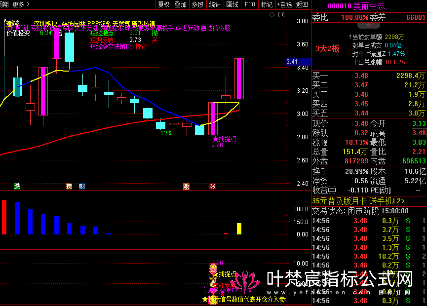Viewport: 427px width, 306px height.
Task: Switch to 多股 multi-stock view
Action: (x=197, y=4)
